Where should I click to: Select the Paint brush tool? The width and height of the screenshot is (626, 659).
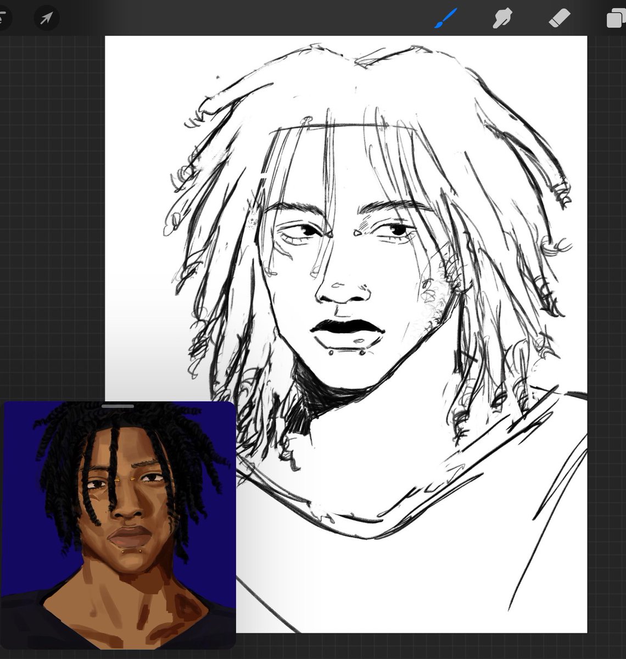click(x=445, y=18)
